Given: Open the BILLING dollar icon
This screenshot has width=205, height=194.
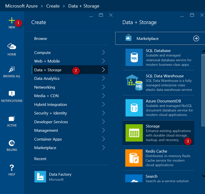Looking at the screenshot, I should [x=12, y=143].
